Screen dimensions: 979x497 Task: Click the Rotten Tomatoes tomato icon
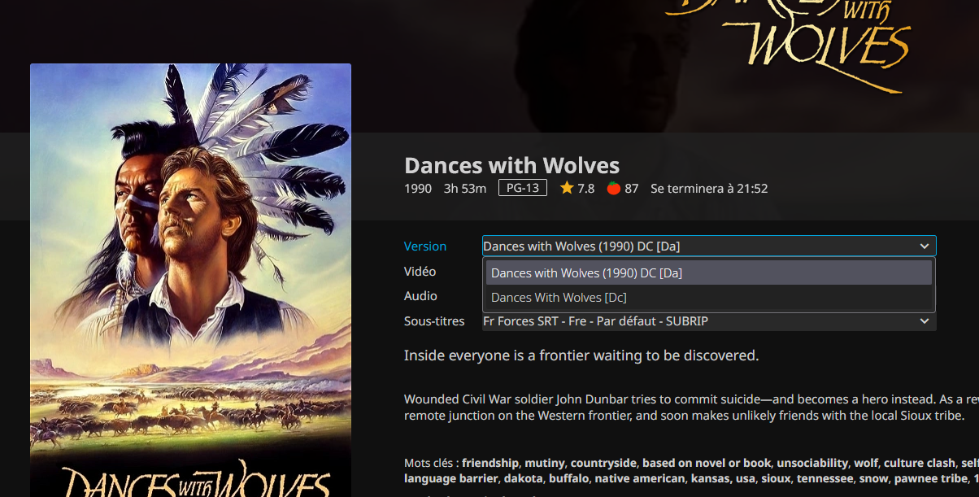614,189
